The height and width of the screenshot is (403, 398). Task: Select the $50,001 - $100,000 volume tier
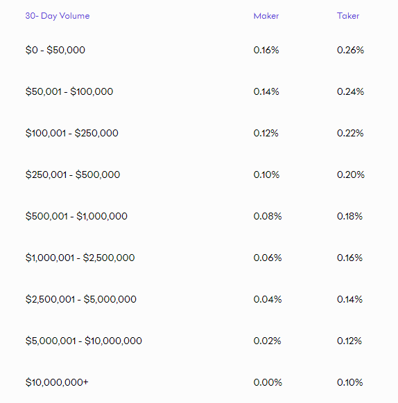click(69, 91)
